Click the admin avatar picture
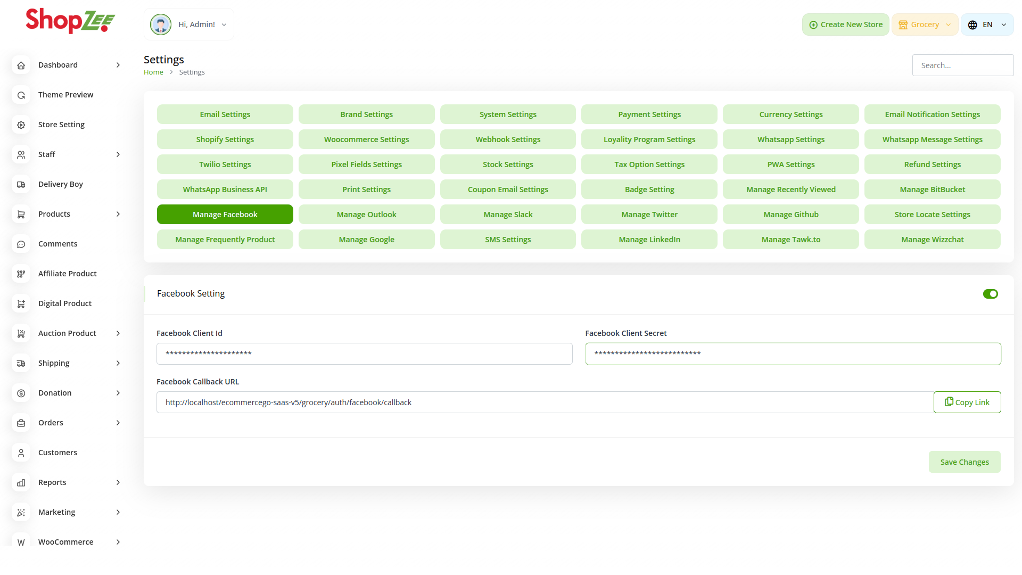 pyautogui.click(x=160, y=24)
